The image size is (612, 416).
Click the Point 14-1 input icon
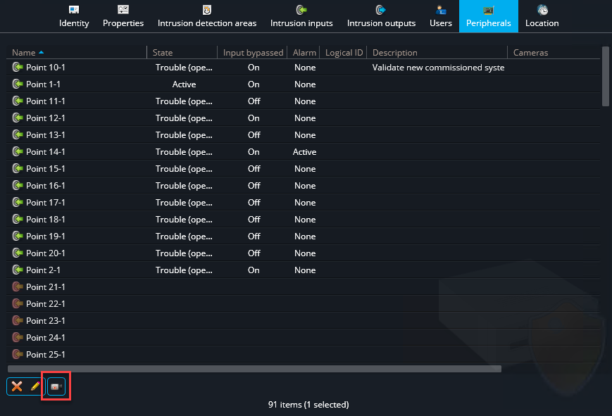pyautogui.click(x=18, y=152)
